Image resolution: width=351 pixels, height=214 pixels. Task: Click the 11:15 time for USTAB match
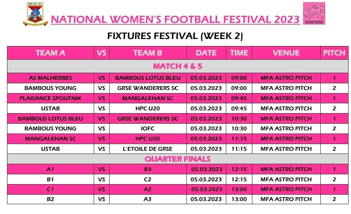point(239,149)
